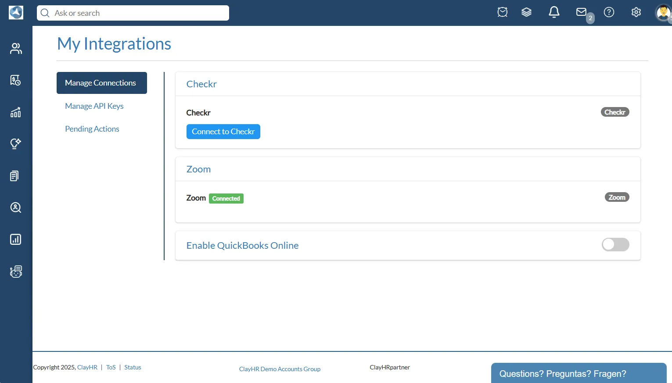672x383 pixels.
Task: Open the ToS footer link
Action: coord(111,368)
